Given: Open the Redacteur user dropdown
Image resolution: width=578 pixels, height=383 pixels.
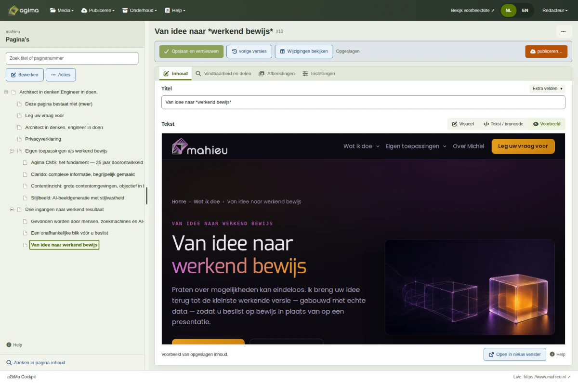Looking at the screenshot, I should coord(555,10).
